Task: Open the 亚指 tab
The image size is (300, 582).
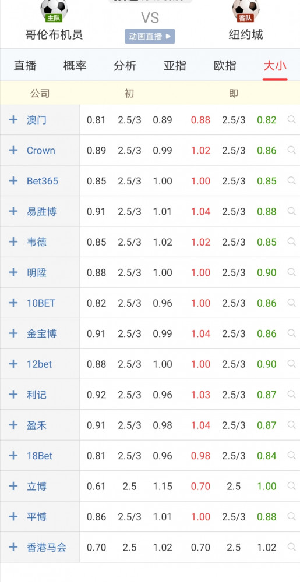Action: [x=175, y=66]
